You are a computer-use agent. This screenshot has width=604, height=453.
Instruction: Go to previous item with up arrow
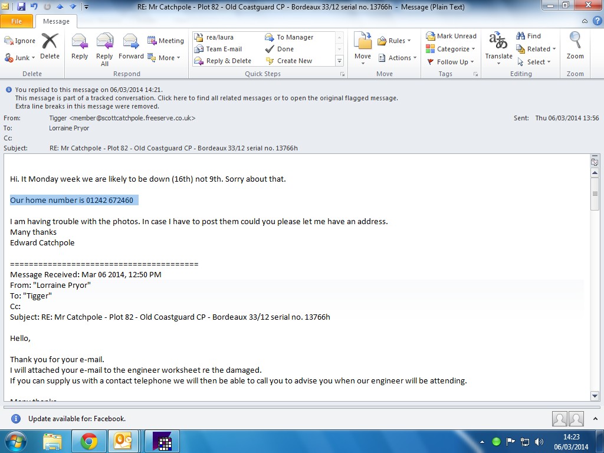point(60,6)
